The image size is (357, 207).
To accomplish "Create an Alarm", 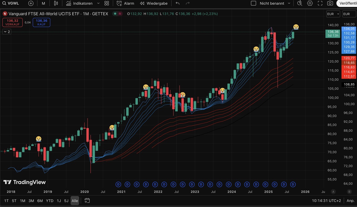I will click(126, 3).
